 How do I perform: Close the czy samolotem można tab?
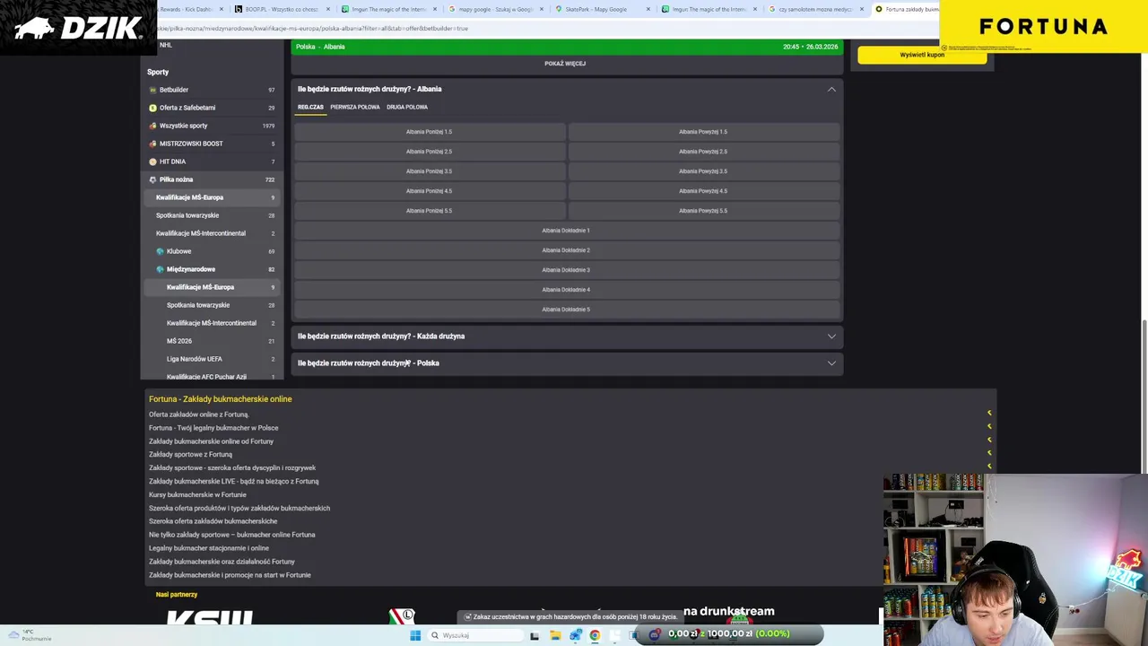click(863, 9)
